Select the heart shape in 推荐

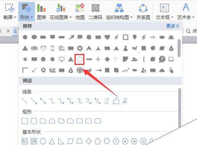tap(107, 37)
